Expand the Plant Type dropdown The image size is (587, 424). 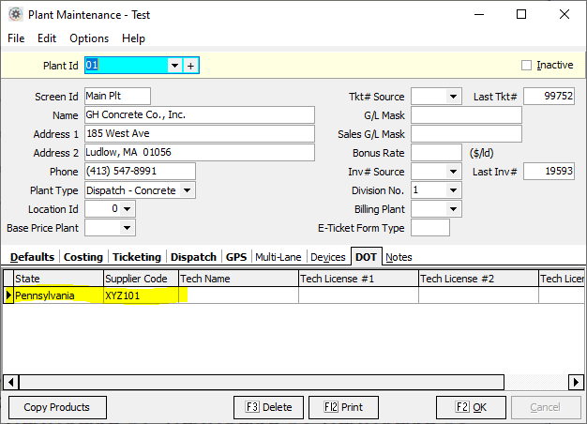point(188,190)
